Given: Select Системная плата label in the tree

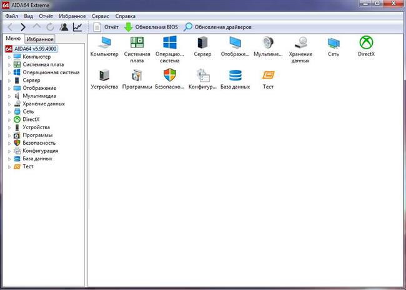Looking at the screenshot, I should pyautogui.click(x=43, y=64).
